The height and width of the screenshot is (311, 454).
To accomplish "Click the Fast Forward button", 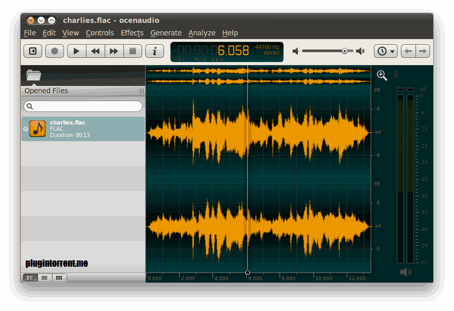I will point(114,51).
